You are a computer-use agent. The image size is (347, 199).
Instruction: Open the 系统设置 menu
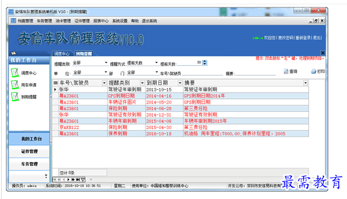(x=120, y=21)
